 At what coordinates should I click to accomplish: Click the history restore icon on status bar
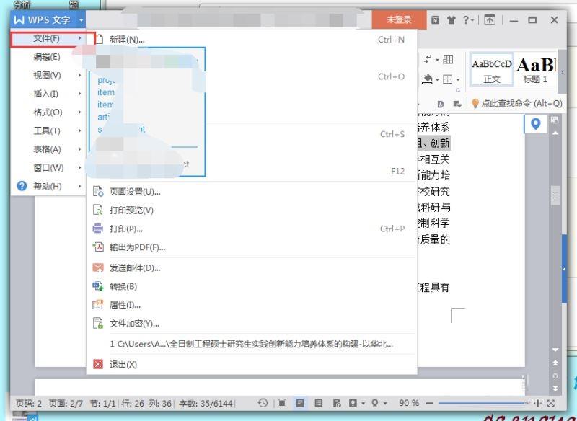(x=263, y=402)
